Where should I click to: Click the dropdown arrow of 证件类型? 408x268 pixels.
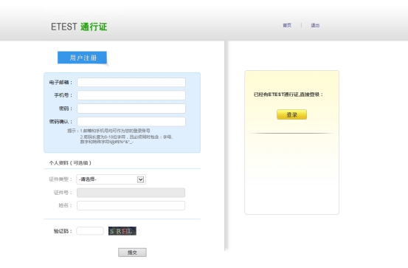click(140, 179)
